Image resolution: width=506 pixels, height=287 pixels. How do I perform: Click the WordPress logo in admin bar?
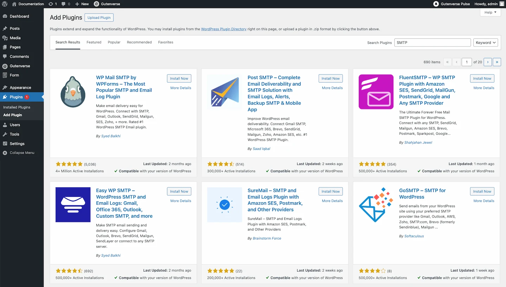[x=5, y=4]
